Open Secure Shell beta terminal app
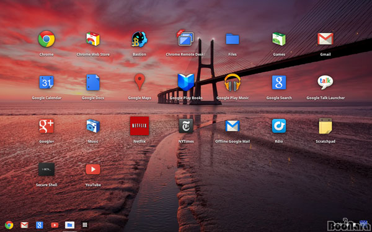Viewport: 372px width, 232px height. point(46,170)
